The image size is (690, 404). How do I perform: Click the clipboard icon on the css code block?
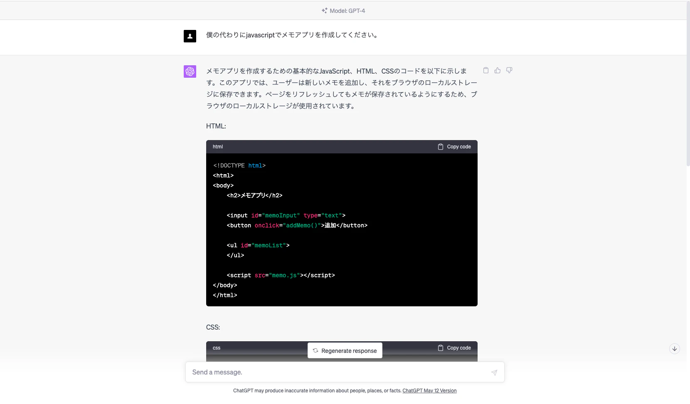pos(440,348)
